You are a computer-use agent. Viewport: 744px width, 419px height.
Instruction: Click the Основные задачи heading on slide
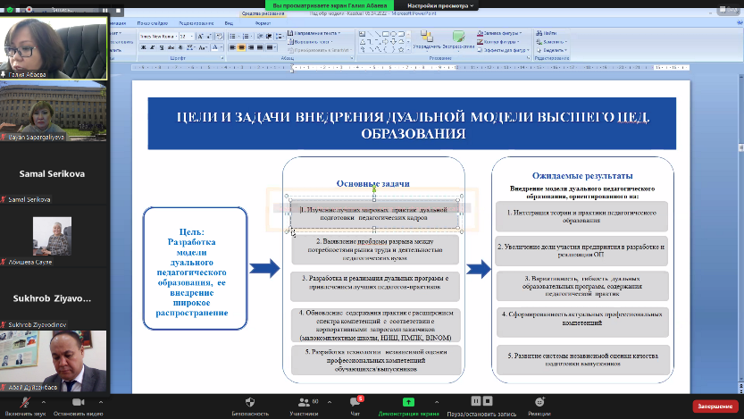373,184
